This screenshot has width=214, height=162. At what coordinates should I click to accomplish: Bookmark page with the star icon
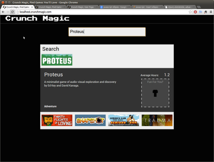[x=190, y=12]
